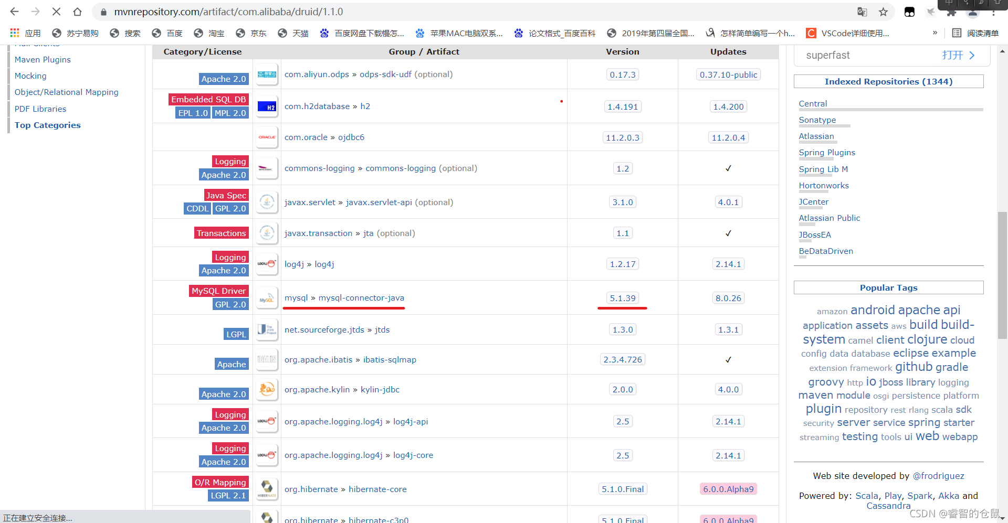
Task: Click the MySQL Driver category tag
Action: point(218,291)
